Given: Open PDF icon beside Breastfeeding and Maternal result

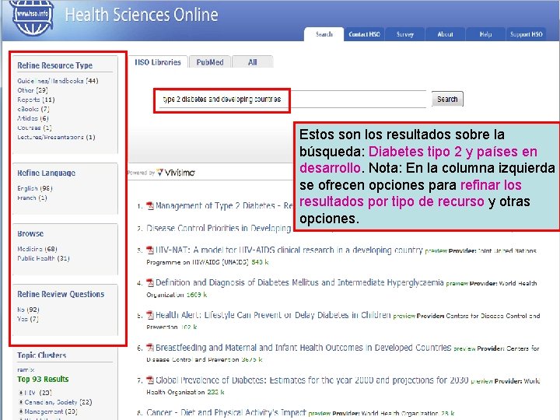Looking at the screenshot, I should pos(150,348).
